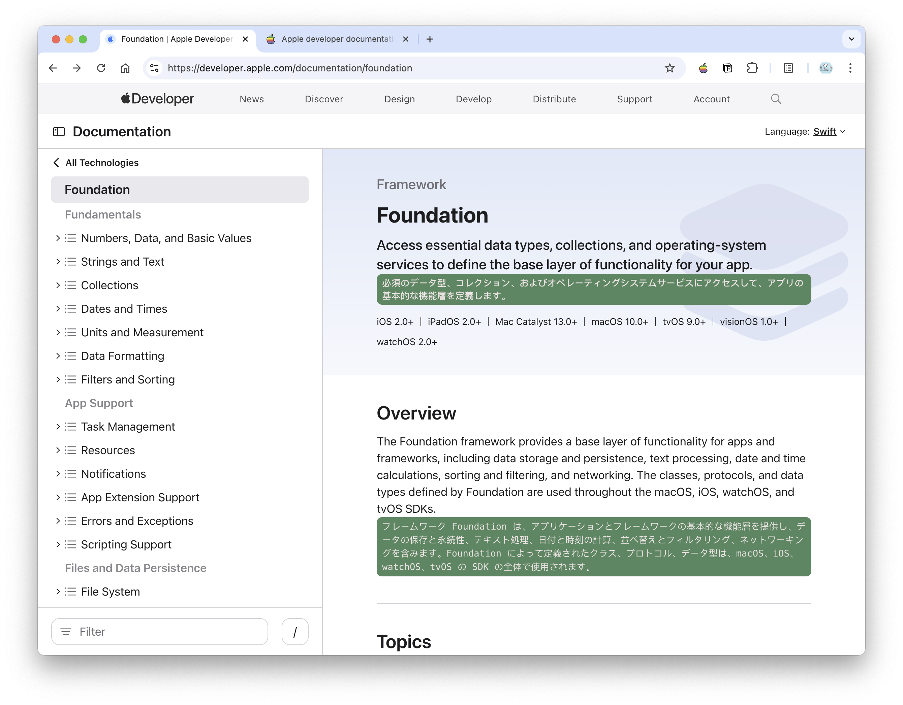This screenshot has width=903, height=705.
Task: Open the Account menu item
Action: click(712, 99)
